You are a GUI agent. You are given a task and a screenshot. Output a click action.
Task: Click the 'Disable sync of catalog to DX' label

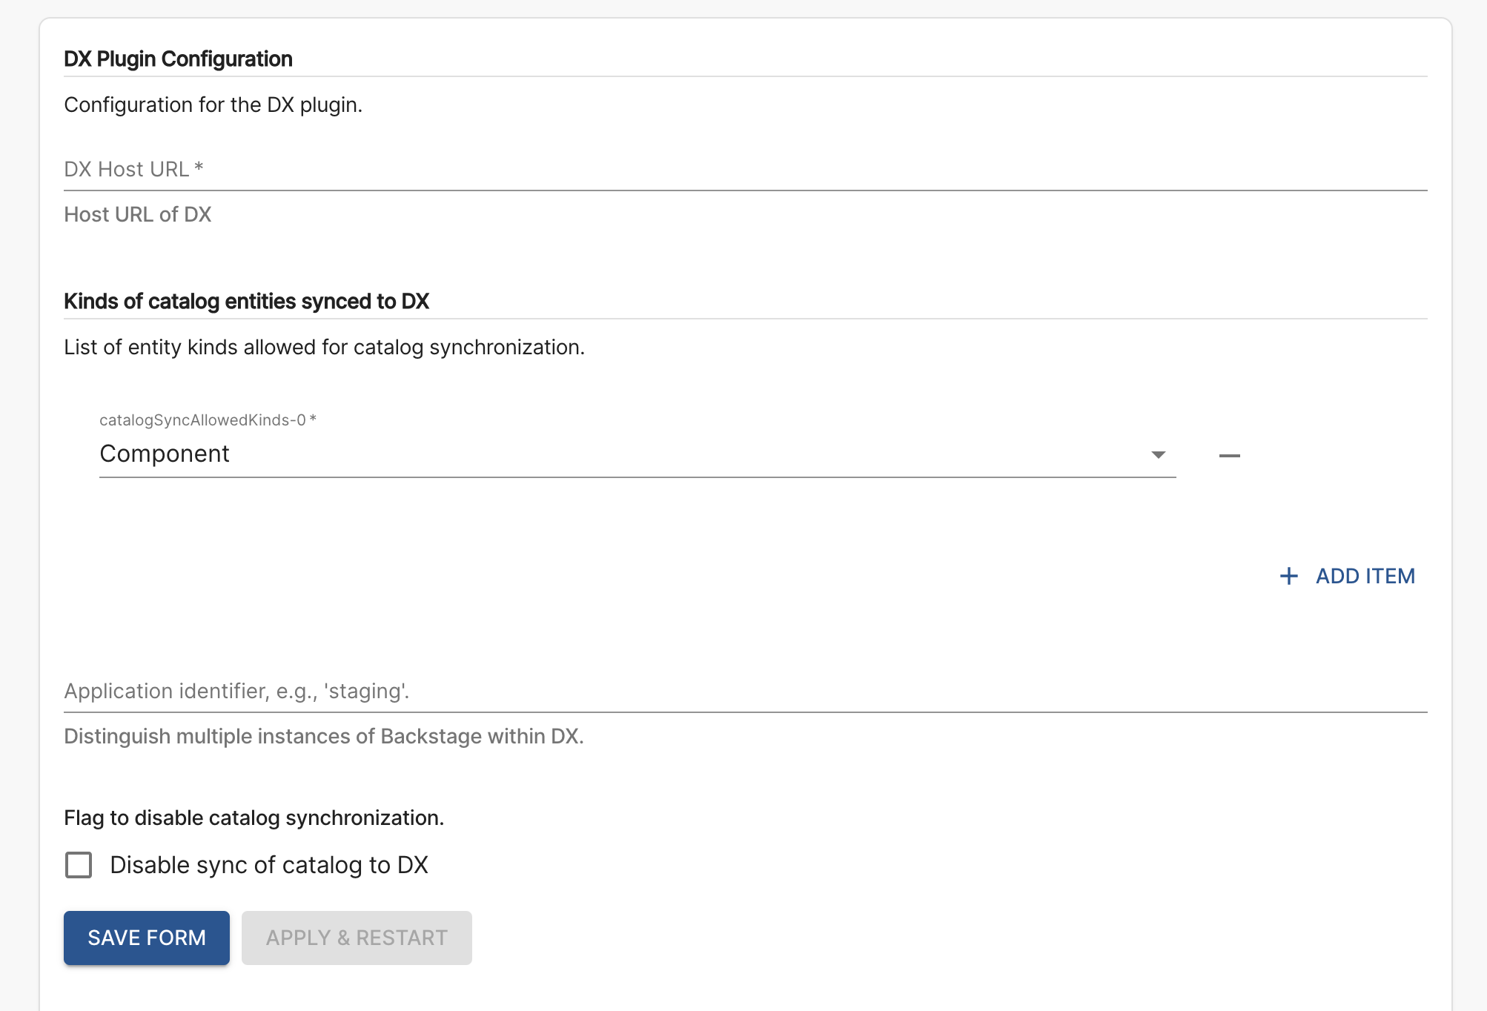pyautogui.click(x=269, y=865)
